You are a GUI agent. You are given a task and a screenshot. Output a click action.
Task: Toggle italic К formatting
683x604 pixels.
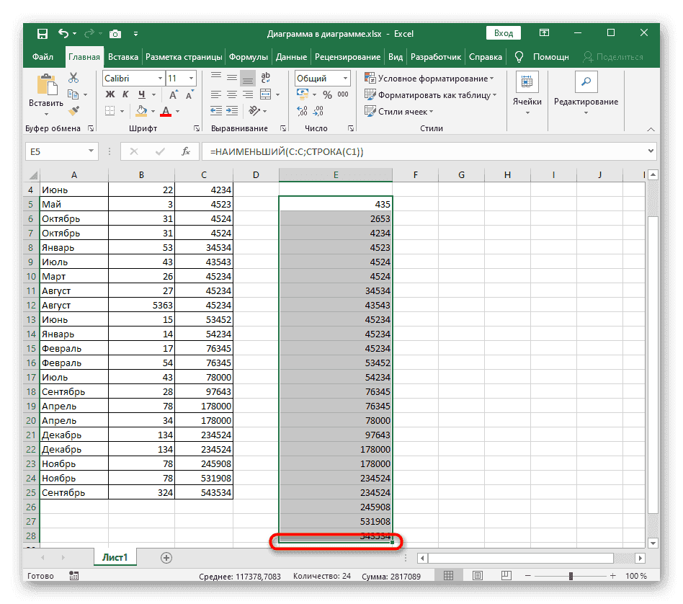(x=127, y=94)
